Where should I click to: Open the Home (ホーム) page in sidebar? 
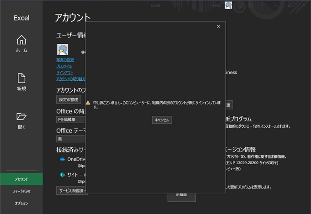[x=21, y=43]
